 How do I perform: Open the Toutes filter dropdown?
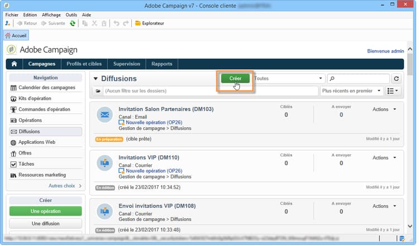[x=288, y=79]
